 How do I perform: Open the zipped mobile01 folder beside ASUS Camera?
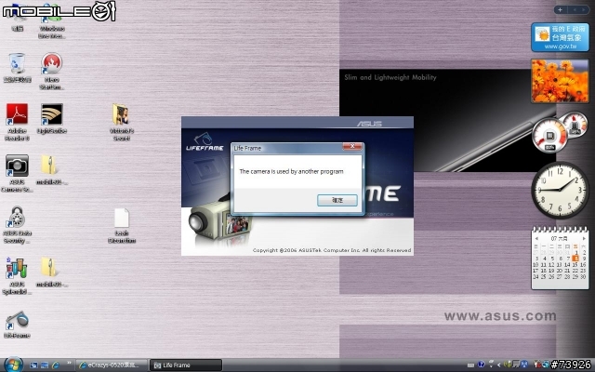(x=52, y=169)
